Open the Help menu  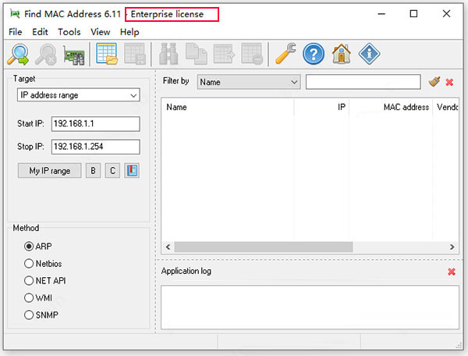[x=129, y=32]
